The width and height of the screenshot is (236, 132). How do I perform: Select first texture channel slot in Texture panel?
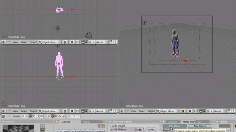click(225, 126)
